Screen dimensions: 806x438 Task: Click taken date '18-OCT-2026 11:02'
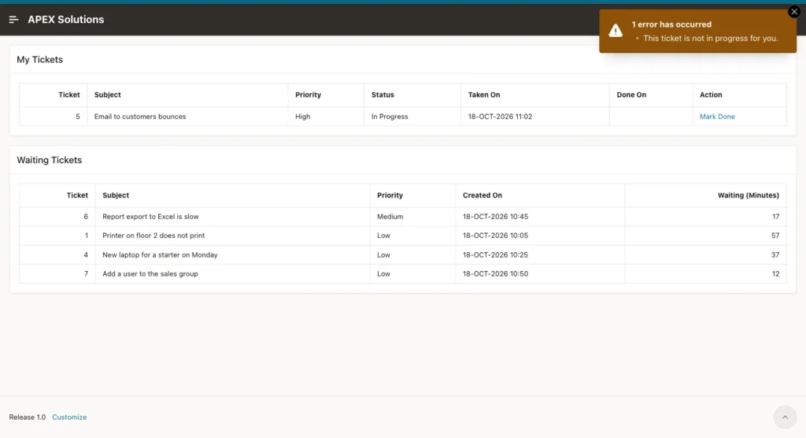click(500, 117)
